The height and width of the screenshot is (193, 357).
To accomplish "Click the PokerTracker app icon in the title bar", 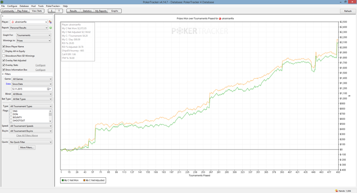I will tap(2, 2).
